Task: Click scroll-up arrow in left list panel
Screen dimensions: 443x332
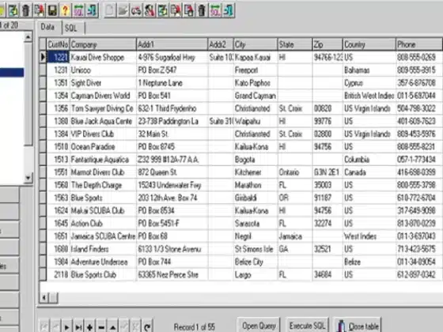Action: 28,37
